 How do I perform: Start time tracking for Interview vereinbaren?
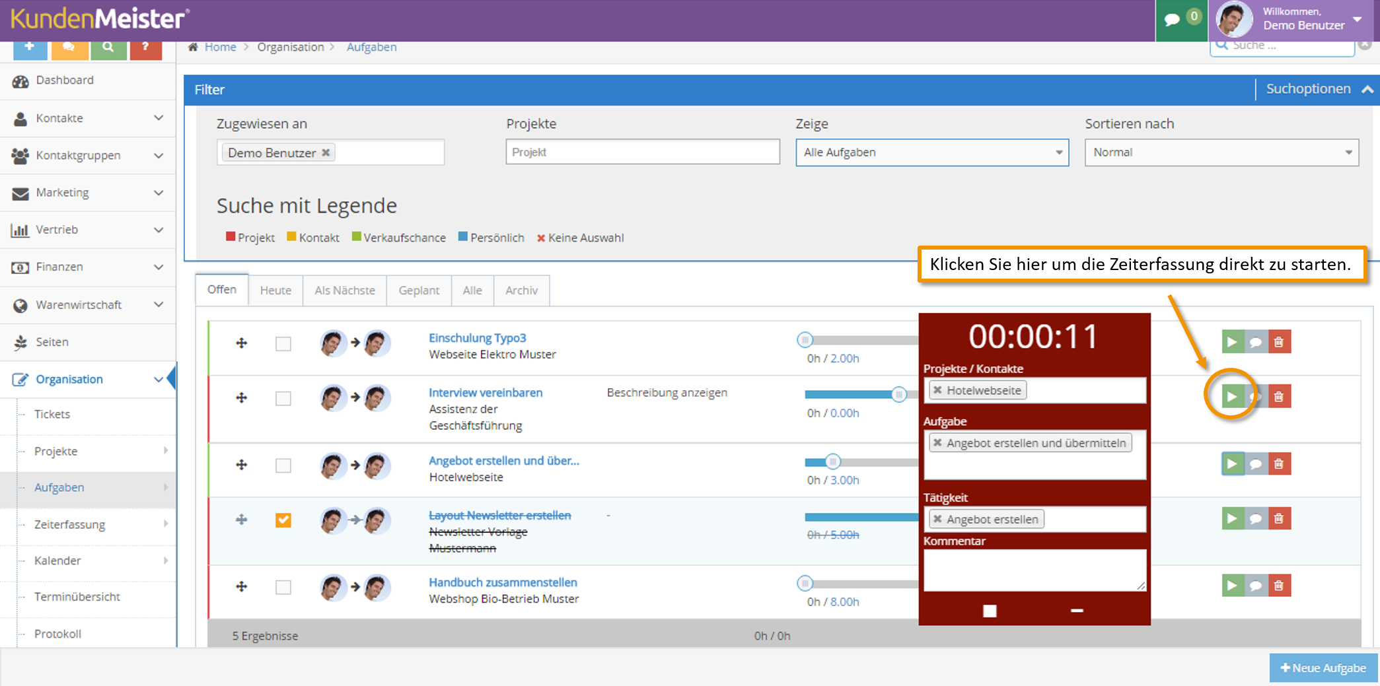1233,396
